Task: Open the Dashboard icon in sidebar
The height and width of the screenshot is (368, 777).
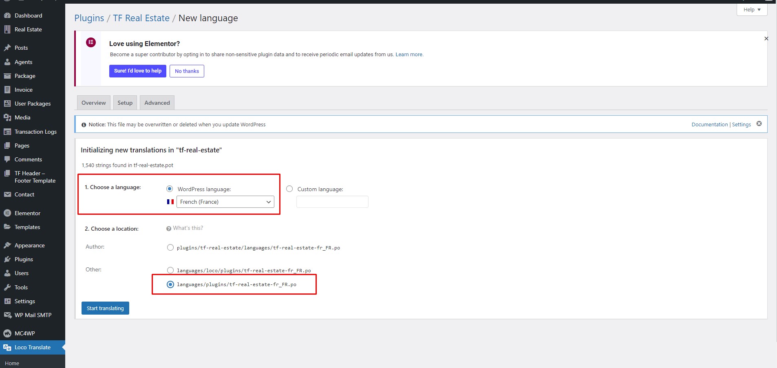Action: 7,15
